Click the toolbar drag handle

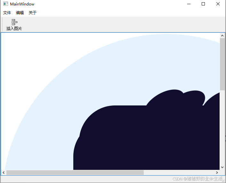[x=2, y=24]
